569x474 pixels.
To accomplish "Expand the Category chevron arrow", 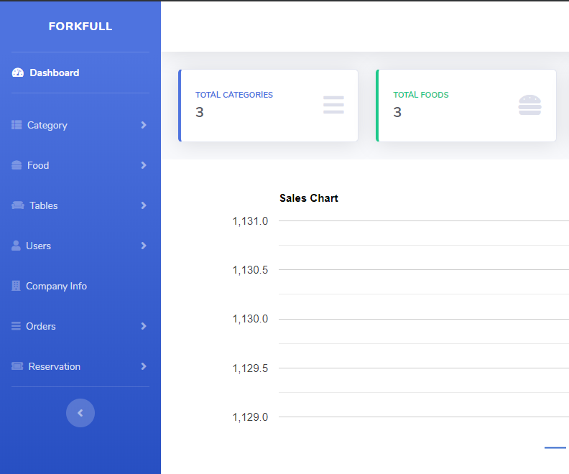I will (x=144, y=125).
